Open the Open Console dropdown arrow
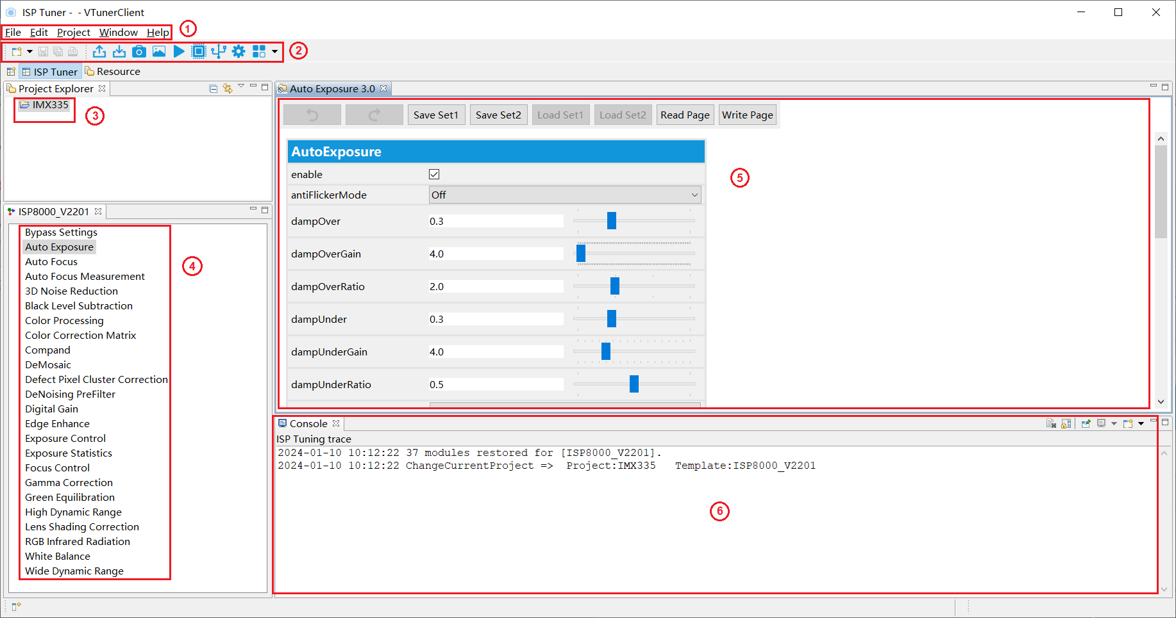The width and height of the screenshot is (1176, 618). pos(1141,423)
